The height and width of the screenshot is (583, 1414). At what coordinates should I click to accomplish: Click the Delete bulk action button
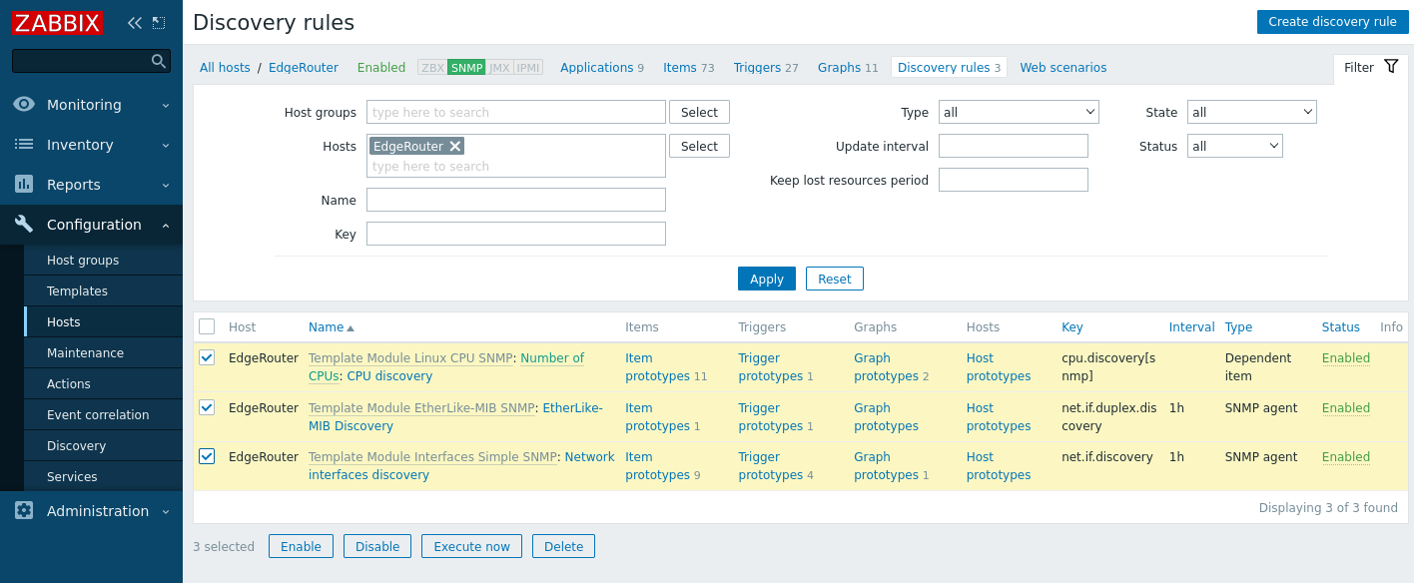coord(563,546)
